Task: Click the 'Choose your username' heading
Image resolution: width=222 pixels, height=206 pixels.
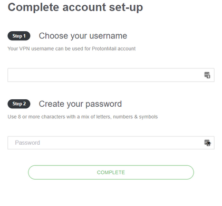Action: [x=83, y=36]
